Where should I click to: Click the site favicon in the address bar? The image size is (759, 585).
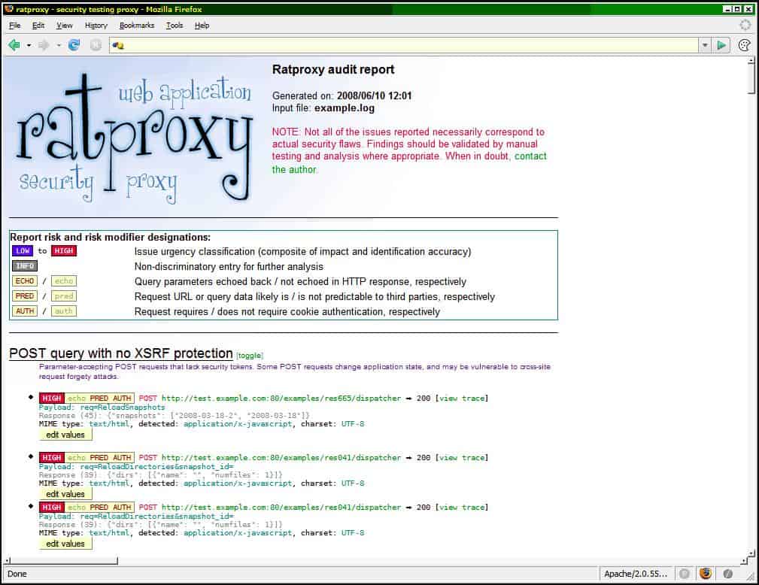coord(118,45)
